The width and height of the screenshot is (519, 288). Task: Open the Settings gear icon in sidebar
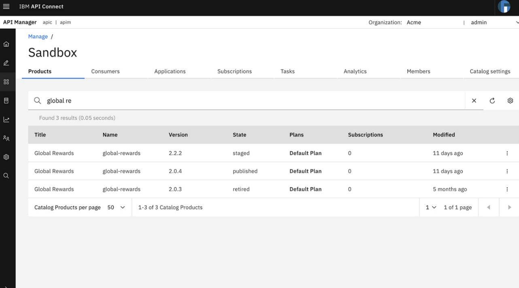[x=6, y=157]
